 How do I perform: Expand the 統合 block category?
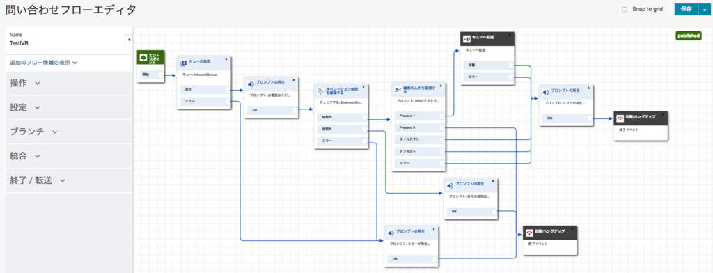pos(69,156)
